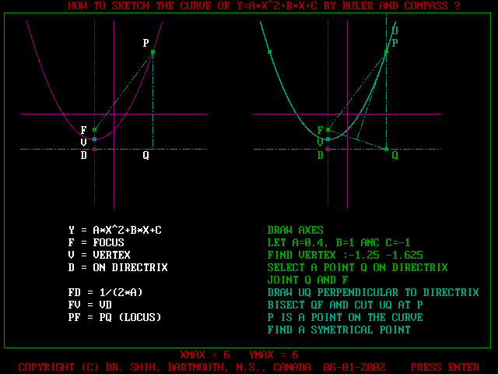Viewport: 498px width, 374px height.
Task: Click 'BISECT QF AND CUT UQ AT P' step
Action: point(345,305)
